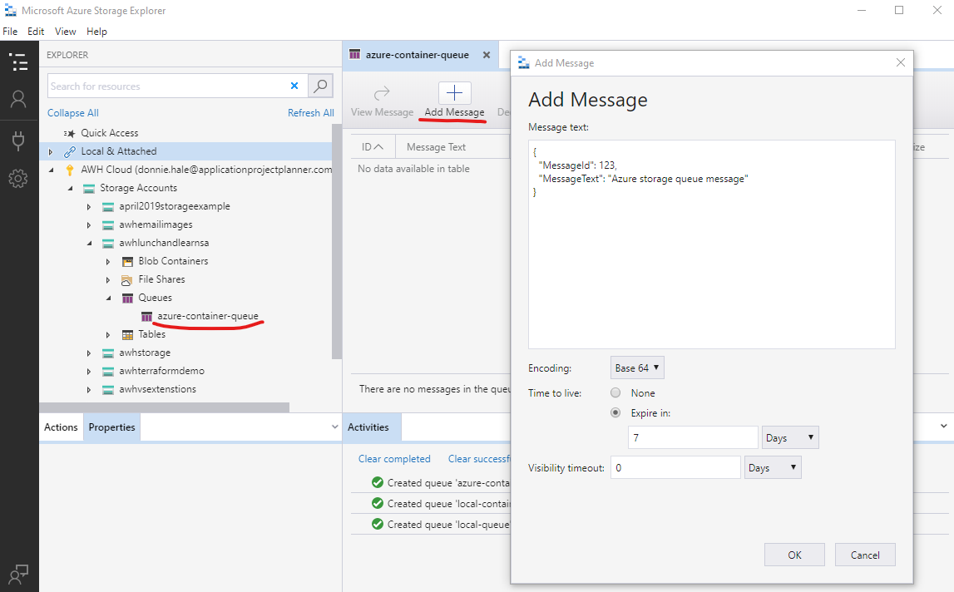The image size is (954, 592).
Task: Collapse the awhlunchandlearnsa node
Action: pos(90,244)
